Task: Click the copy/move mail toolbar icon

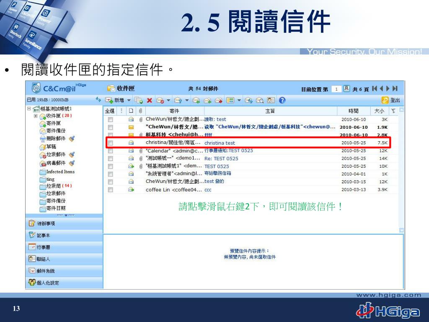Action: pyautogui.click(x=139, y=100)
